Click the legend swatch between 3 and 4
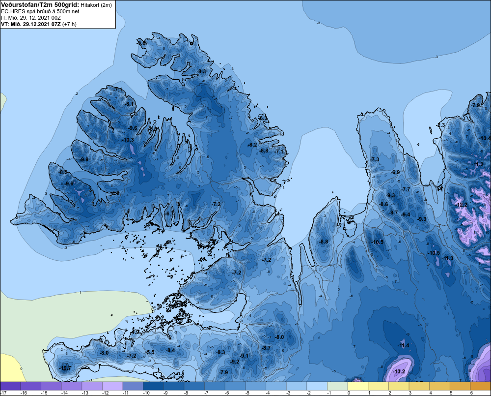The image size is (491, 396). click(x=419, y=386)
